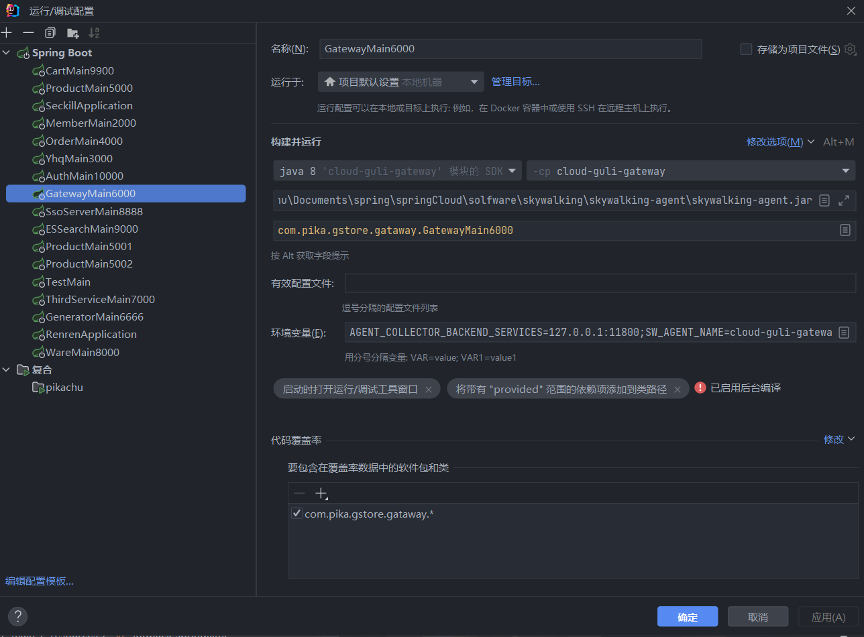This screenshot has width=864, height=637.
Task: Click the 有效配置文件 input field
Action: point(600,283)
